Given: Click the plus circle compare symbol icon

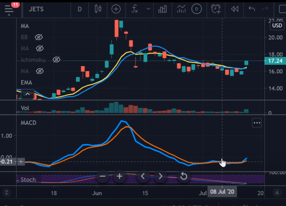Looking at the screenshot, I should [x=116, y=9].
